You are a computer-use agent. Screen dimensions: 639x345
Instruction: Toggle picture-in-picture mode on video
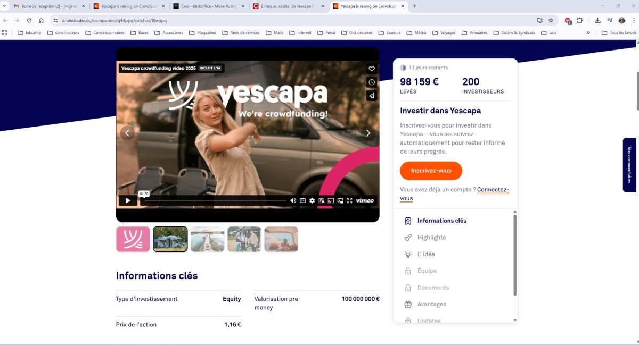(340, 200)
